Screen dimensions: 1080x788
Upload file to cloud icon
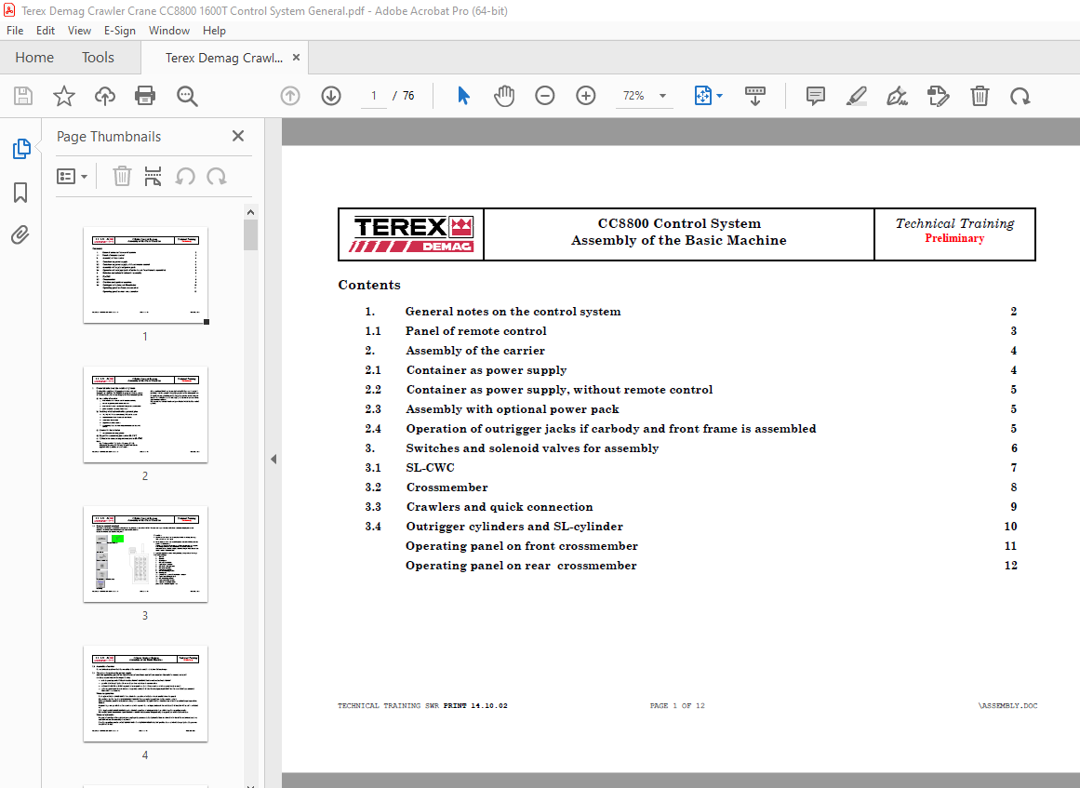[x=105, y=96]
